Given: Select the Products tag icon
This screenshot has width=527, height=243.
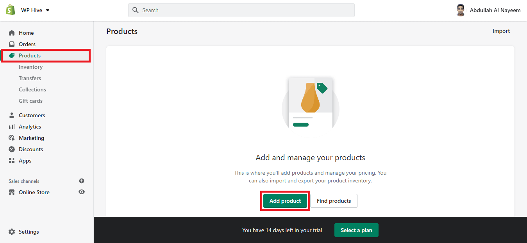Looking at the screenshot, I should pyautogui.click(x=12, y=55).
